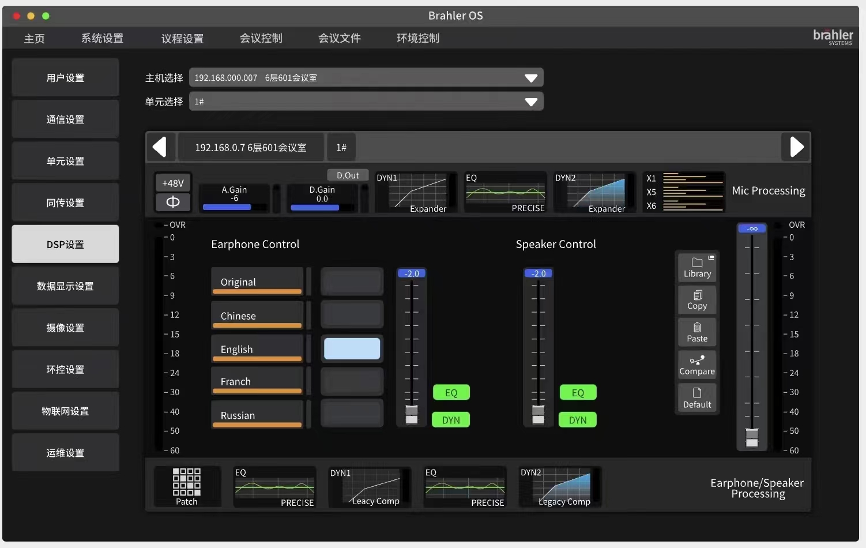866x548 pixels.
Task: Click the D.Gain level bar
Action: coord(322,207)
